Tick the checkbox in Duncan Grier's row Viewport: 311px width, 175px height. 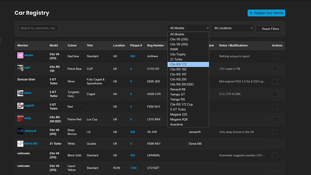point(275,81)
